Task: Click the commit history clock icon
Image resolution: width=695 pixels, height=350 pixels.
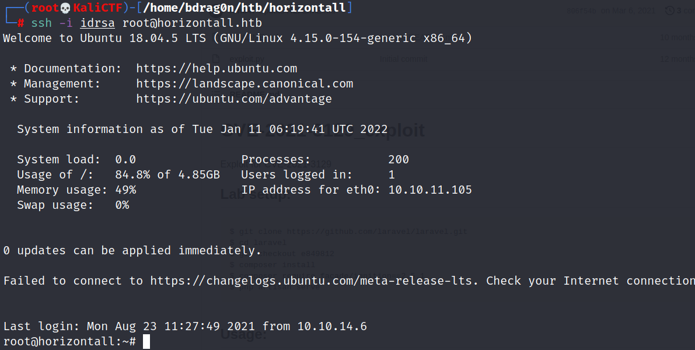Action: pyautogui.click(x=669, y=10)
